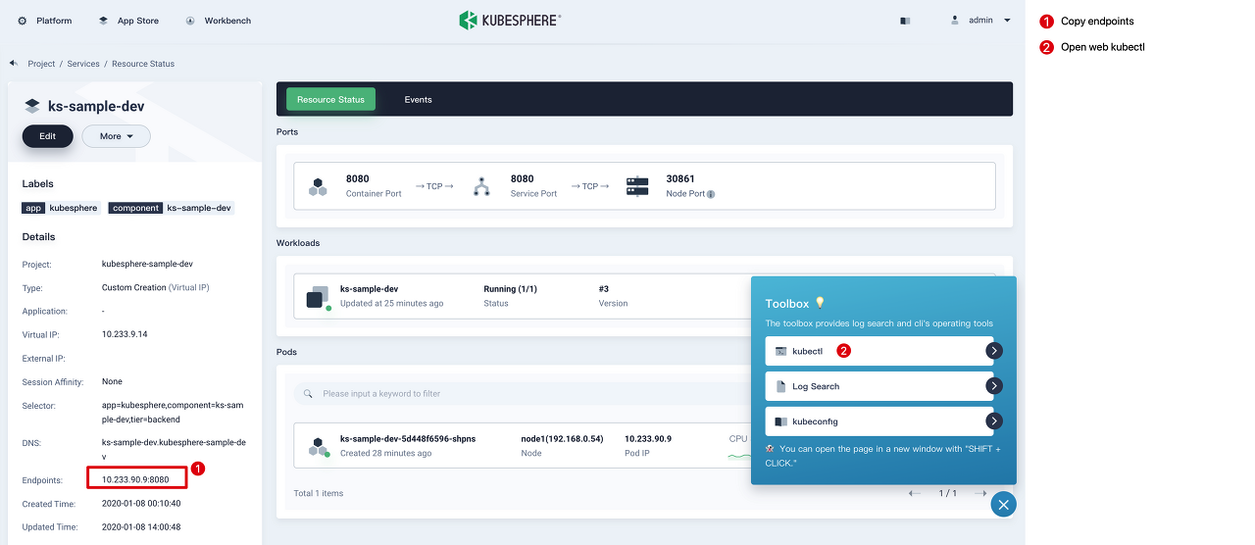Click the kubectl terminal icon
This screenshot has height=545, width=1255.
point(780,351)
